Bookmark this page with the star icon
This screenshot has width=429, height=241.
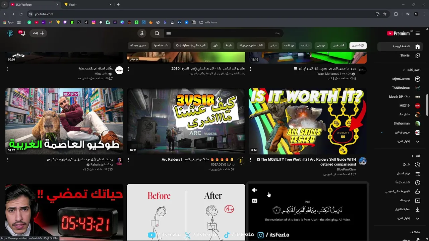pos(385,14)
